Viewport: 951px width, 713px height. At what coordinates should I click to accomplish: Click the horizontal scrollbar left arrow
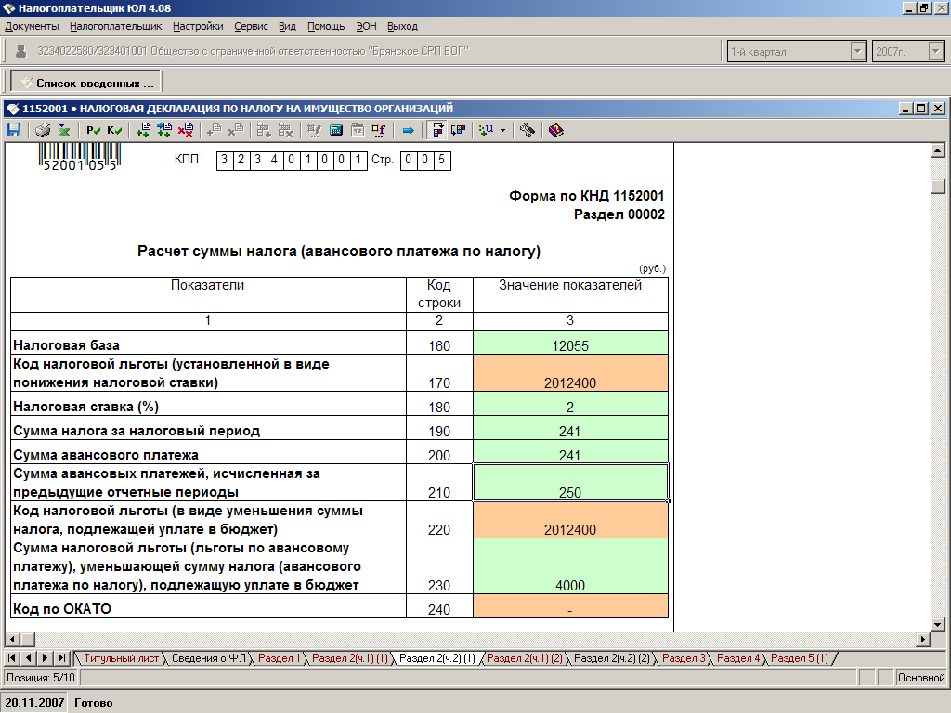click(x=12, y=639)
